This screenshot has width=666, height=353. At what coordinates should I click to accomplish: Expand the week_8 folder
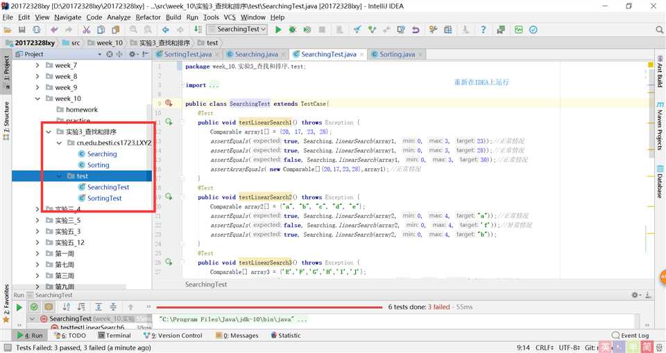(37, 76)
